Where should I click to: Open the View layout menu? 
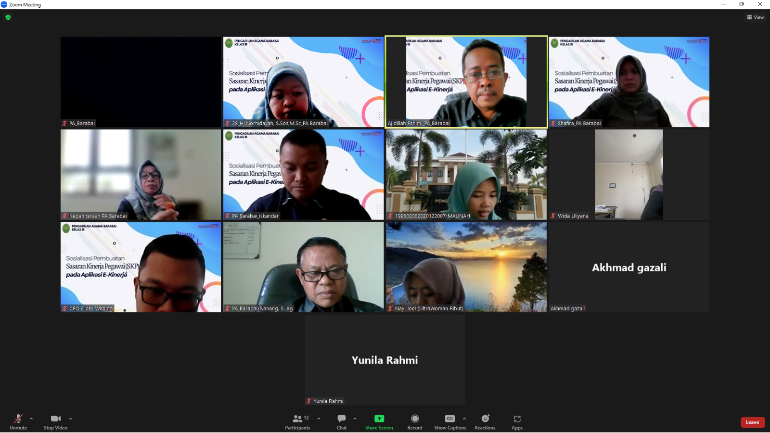click(x=755, y=17)
